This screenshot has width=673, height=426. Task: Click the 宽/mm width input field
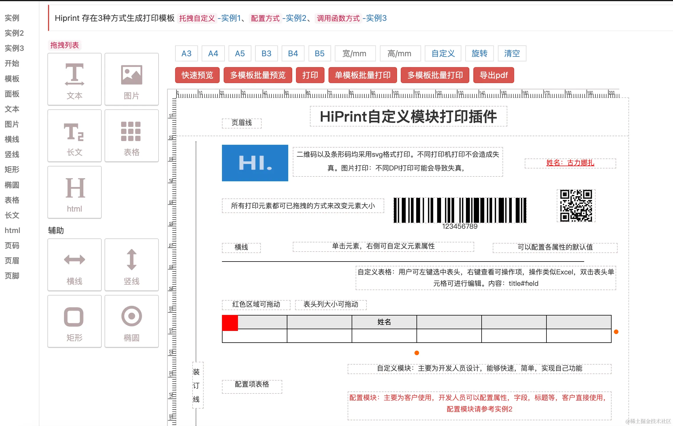point(355,53)
